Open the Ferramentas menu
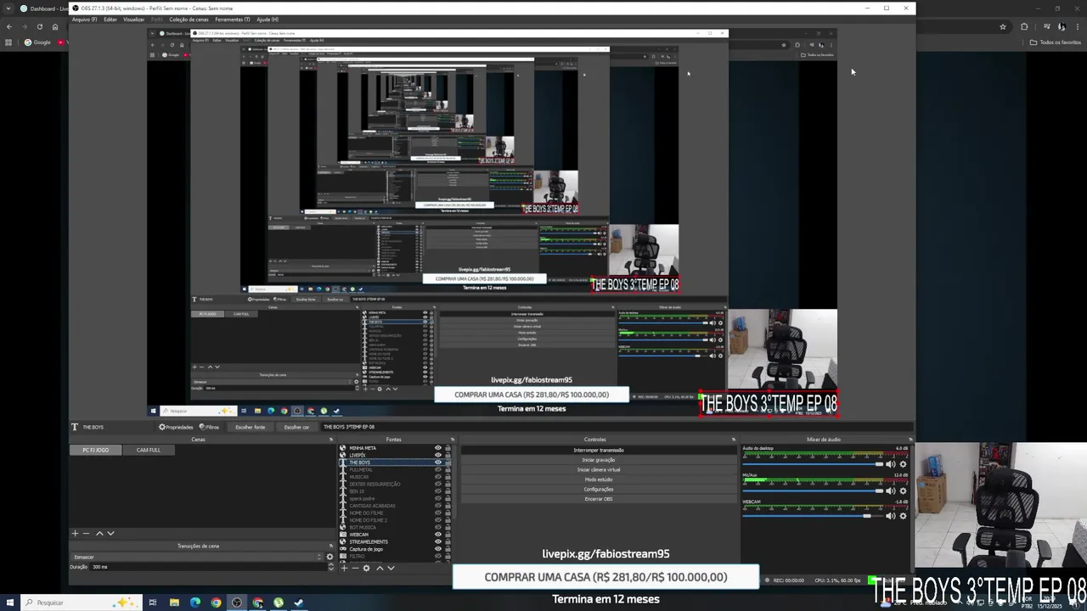 232,20
